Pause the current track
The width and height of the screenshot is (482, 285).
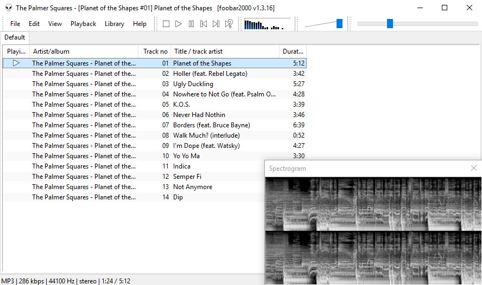tap(191, 24)
